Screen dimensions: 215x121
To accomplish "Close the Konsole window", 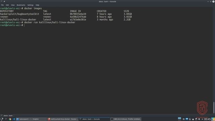I will pos(213,1).
